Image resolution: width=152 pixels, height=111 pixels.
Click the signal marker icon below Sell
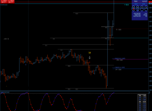tap(90, 57)
